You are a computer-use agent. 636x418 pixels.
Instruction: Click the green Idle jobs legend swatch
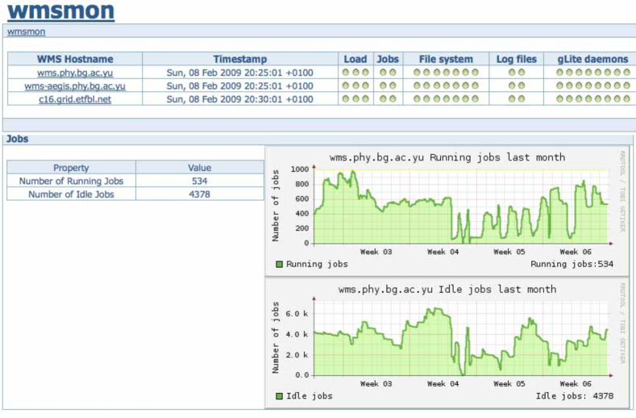pos(280,396)
